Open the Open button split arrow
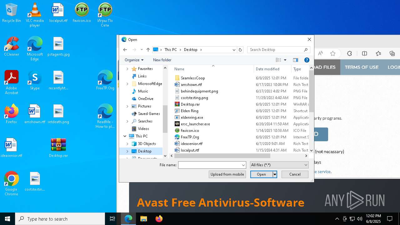This screenshot has height=225, width=400. (275, 174)
